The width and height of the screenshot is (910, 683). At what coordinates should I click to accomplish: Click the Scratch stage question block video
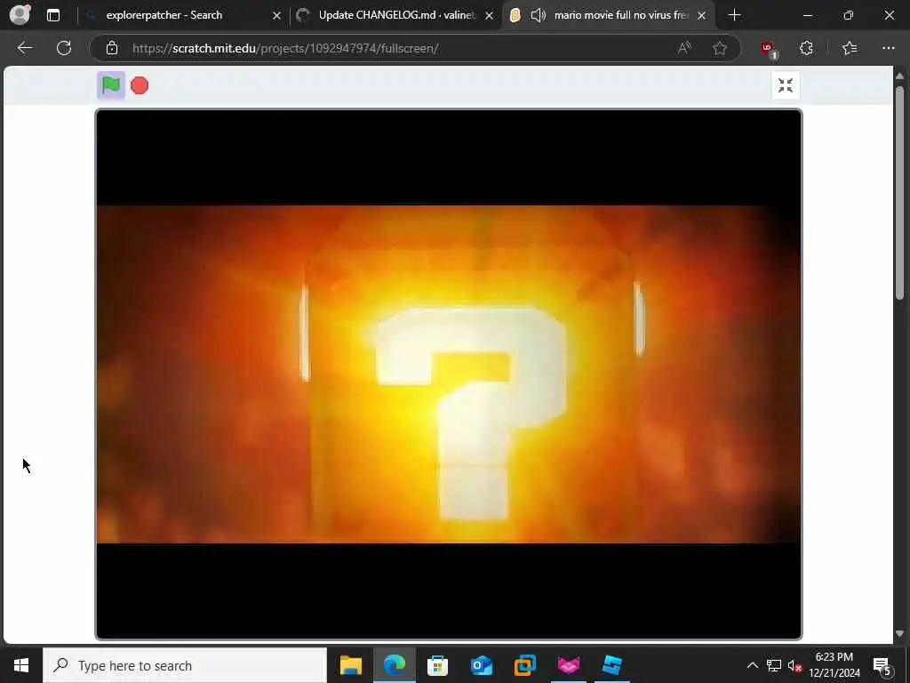tap(449, 374)
